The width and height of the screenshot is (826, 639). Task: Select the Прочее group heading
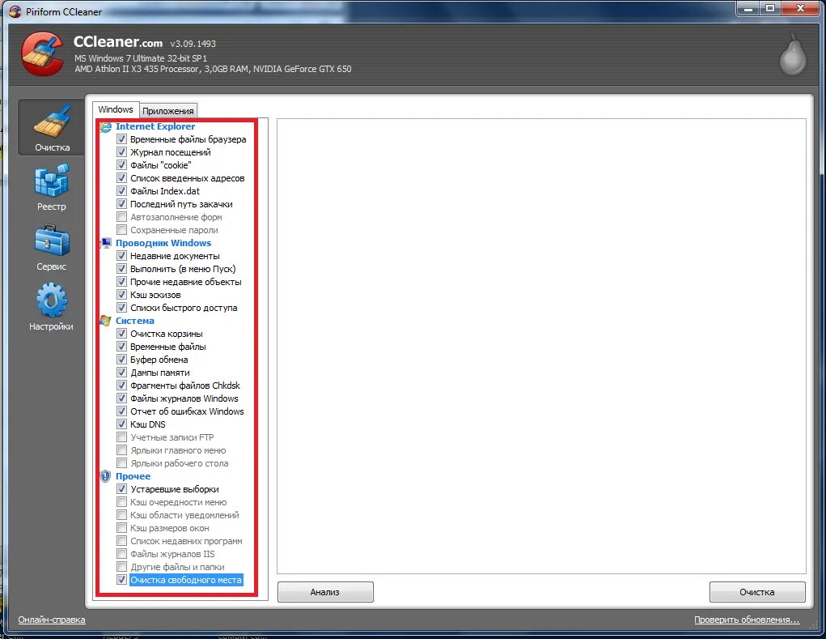[133, 476]
